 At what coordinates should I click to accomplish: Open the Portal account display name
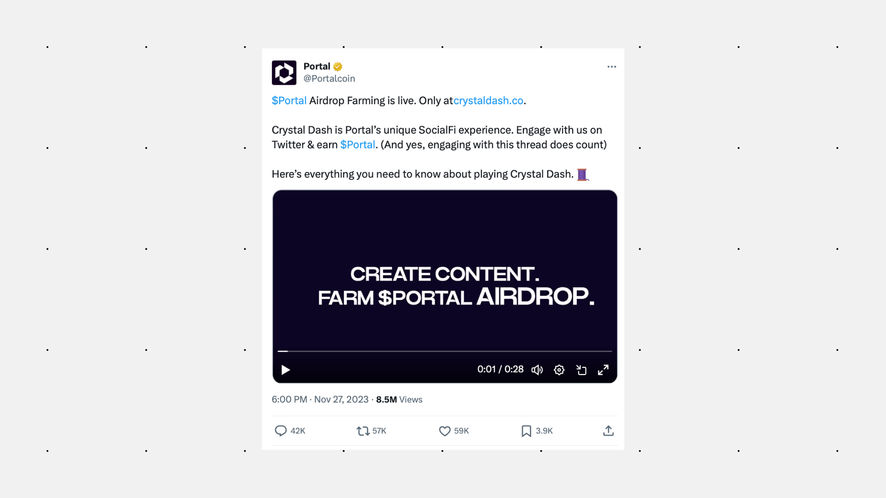click(x=317, y=66)
